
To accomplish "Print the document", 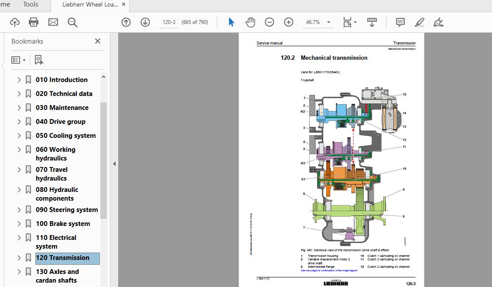I will [34, 22].
